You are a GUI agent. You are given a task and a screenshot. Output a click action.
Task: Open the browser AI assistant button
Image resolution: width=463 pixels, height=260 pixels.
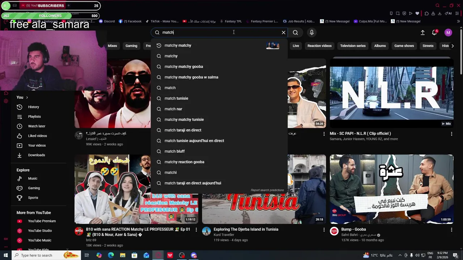449,14
